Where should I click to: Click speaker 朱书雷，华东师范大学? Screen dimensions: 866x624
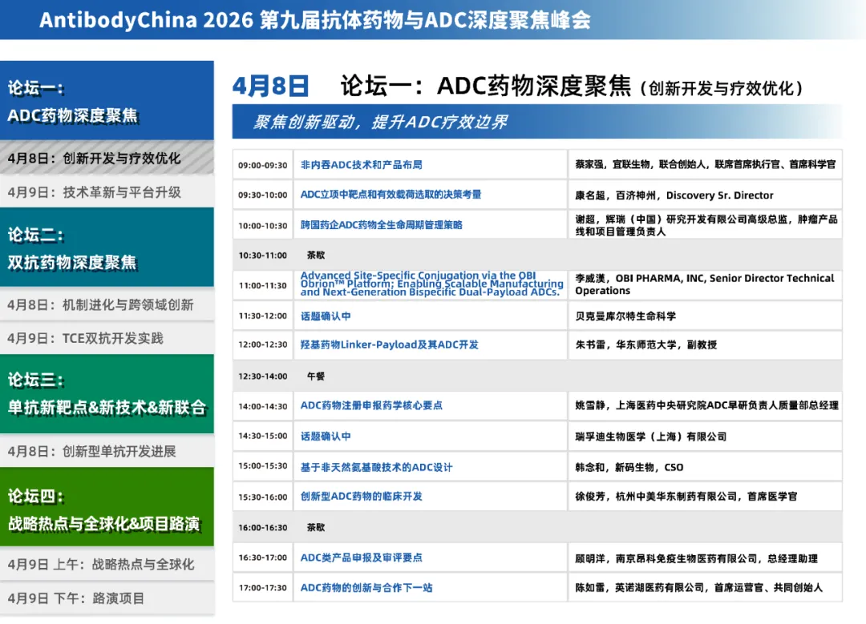point(646,344)
